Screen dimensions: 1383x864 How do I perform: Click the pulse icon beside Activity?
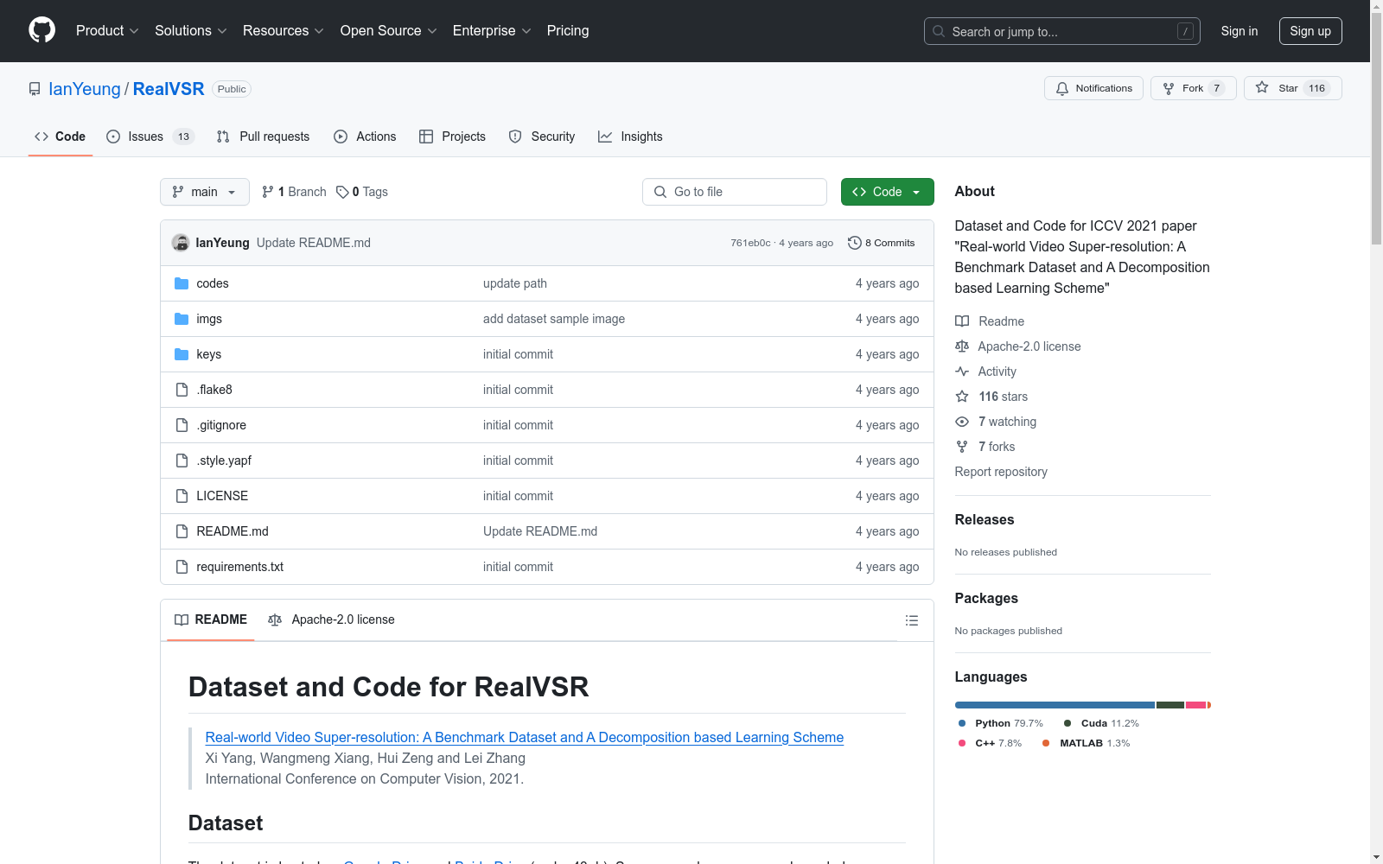click(962, 372)
